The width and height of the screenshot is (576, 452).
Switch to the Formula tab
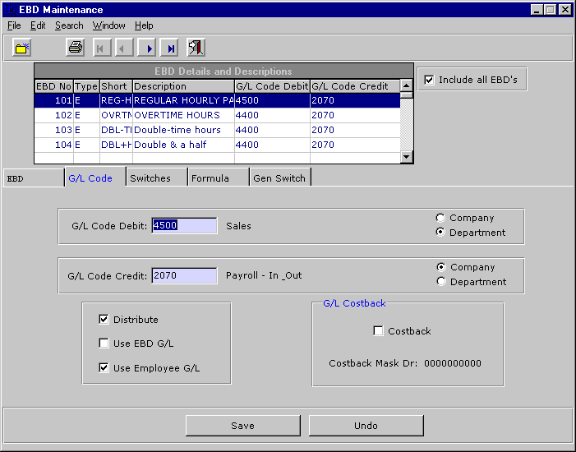click(x=210, y=178)
